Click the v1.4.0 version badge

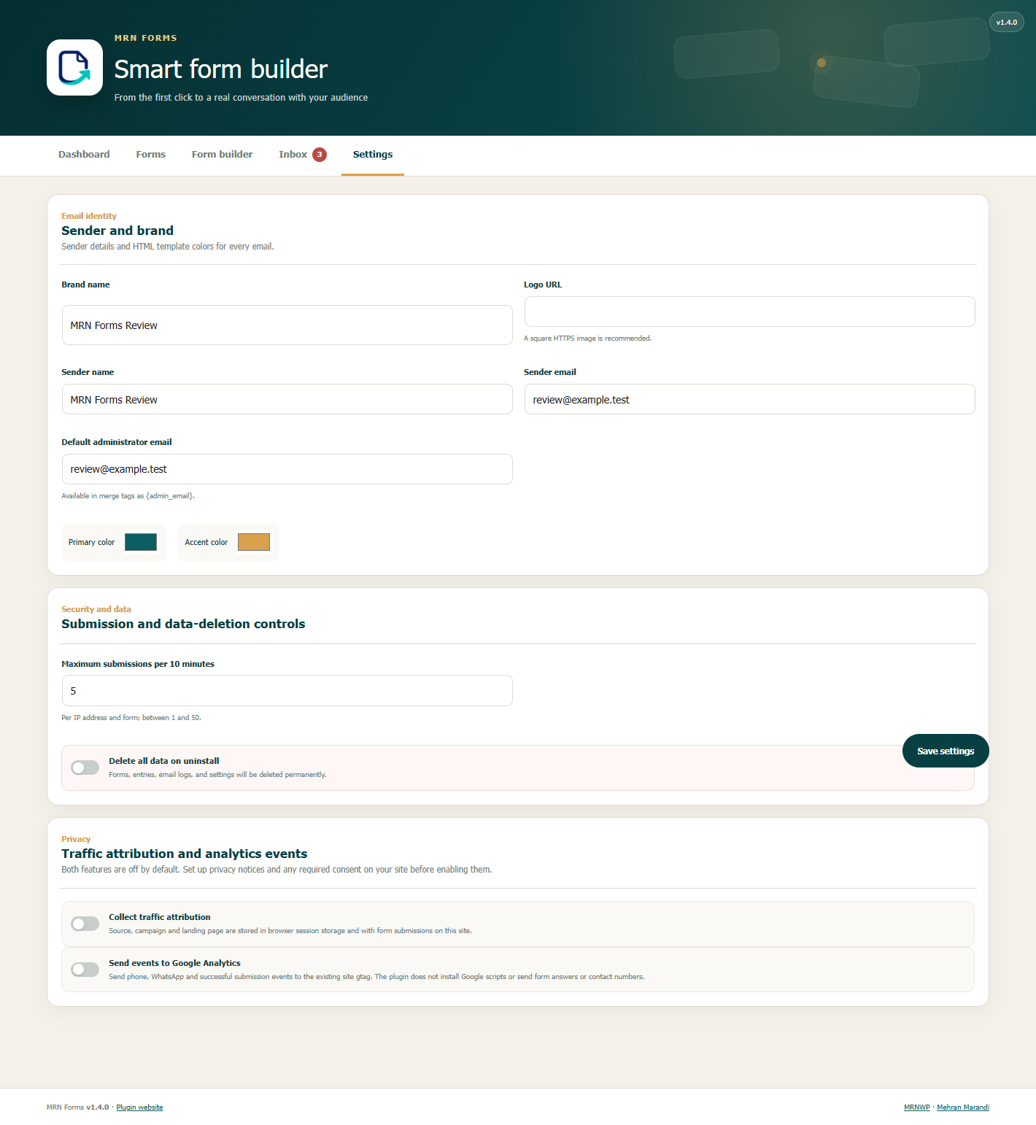tap(1007, 23)
